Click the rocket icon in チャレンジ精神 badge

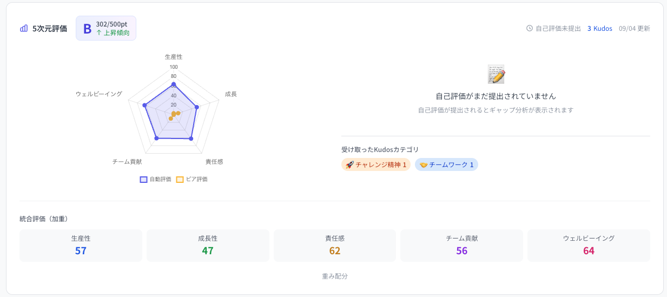click(349, 164)
